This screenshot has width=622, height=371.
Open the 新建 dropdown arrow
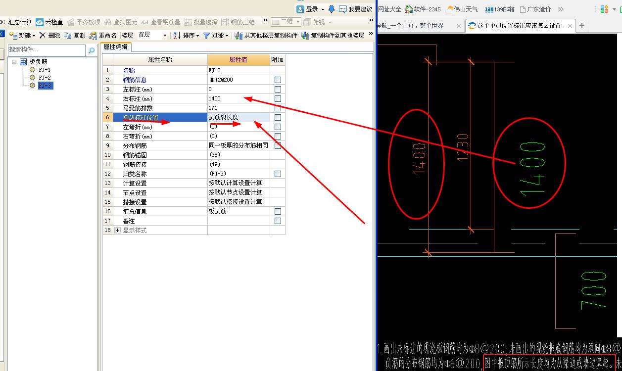[x=34, y=36]
